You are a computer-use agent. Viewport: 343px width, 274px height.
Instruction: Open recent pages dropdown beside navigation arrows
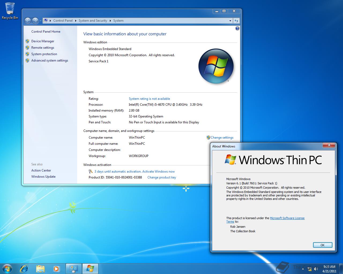tap(40, 21)
